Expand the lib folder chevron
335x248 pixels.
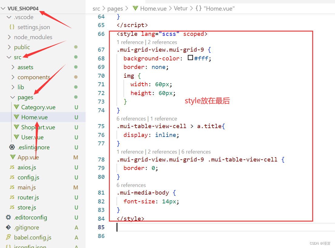pyautogui.click(x=13, y=87)
